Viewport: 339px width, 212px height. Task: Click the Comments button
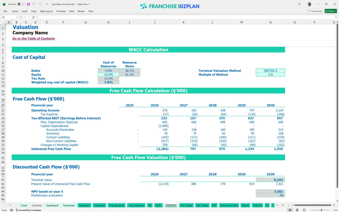click(x=315, y=11)
